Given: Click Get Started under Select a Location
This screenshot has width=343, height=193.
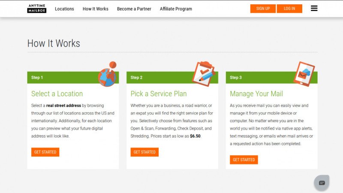Looking at the screenshot, I should [x=45, y=152].
